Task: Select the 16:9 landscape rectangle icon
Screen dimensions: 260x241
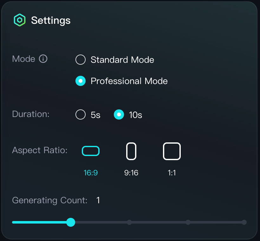Action: [91, 151]
